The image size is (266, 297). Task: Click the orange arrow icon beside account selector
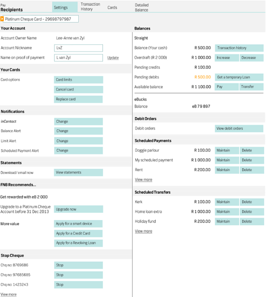pyautogui.click(x=2, y=19)
